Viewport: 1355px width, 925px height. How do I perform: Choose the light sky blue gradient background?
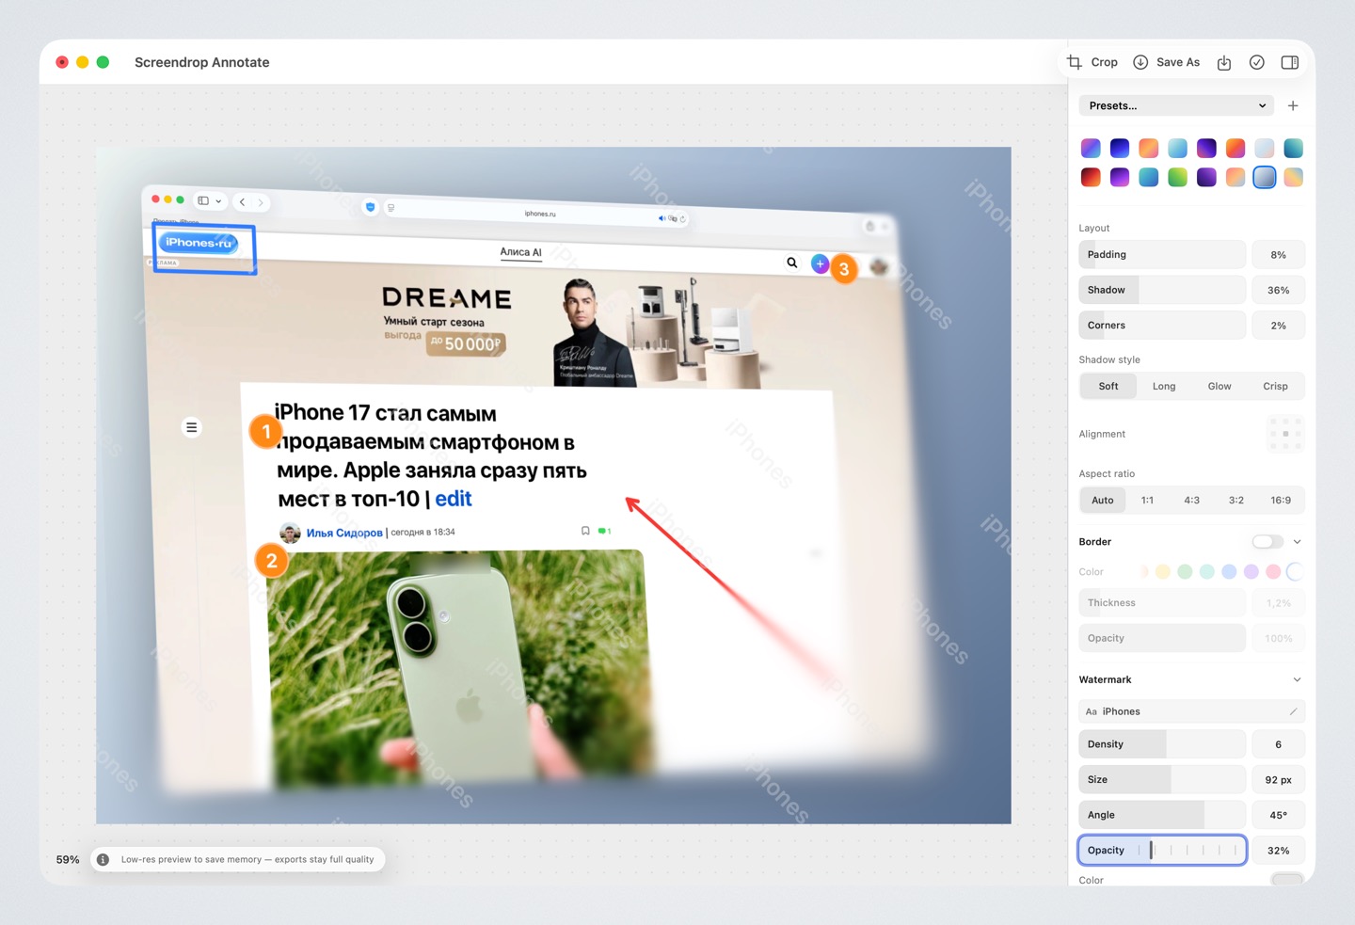(1178, 148)
